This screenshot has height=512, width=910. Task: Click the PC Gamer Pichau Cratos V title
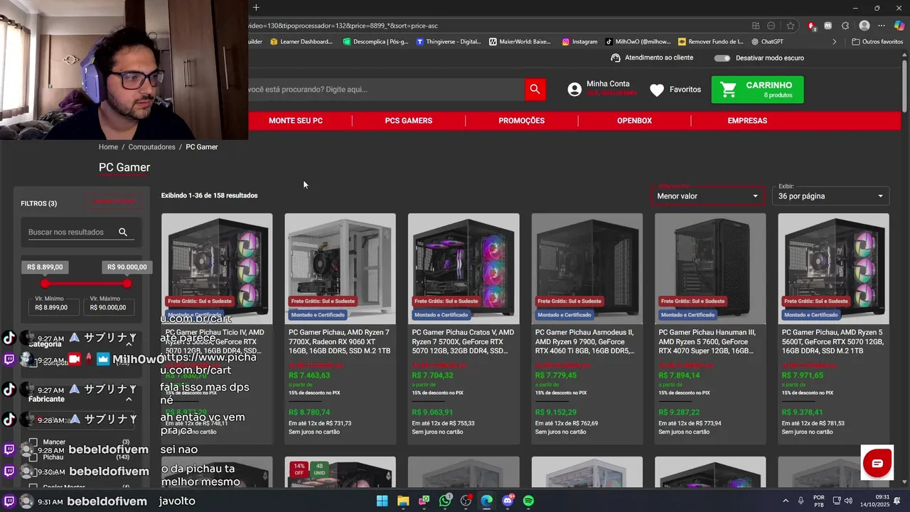tap(464, 341)
